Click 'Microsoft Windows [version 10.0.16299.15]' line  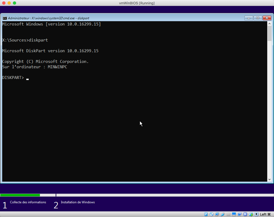click(52, 24)
